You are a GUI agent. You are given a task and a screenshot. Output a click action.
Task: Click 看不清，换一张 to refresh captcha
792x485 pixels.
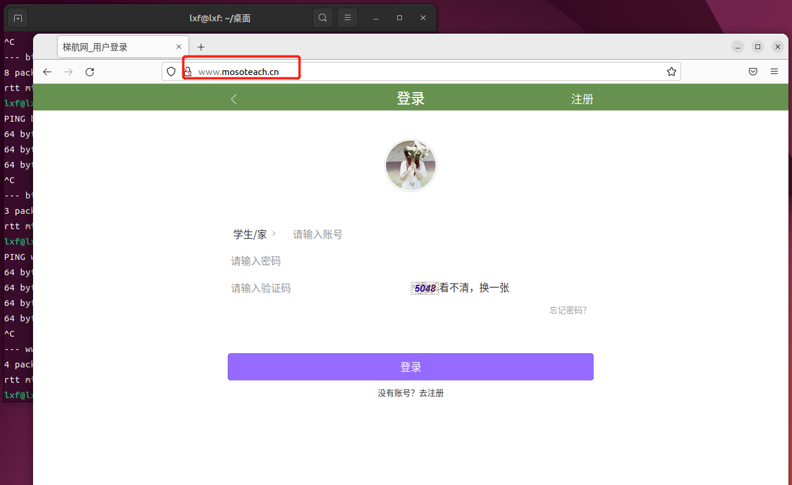click(x=474, y=288)
